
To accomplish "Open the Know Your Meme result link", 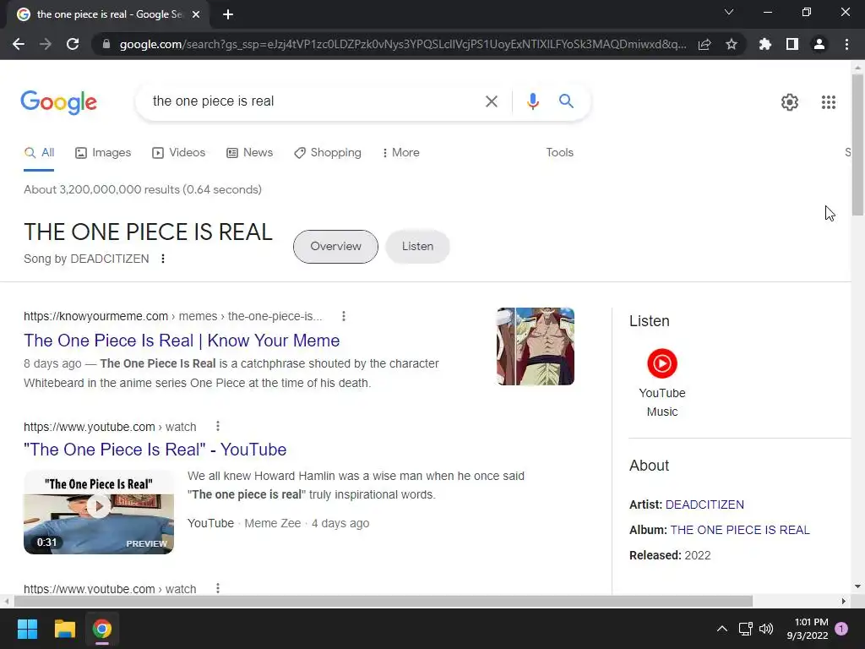I will click(x=182, y=341).
